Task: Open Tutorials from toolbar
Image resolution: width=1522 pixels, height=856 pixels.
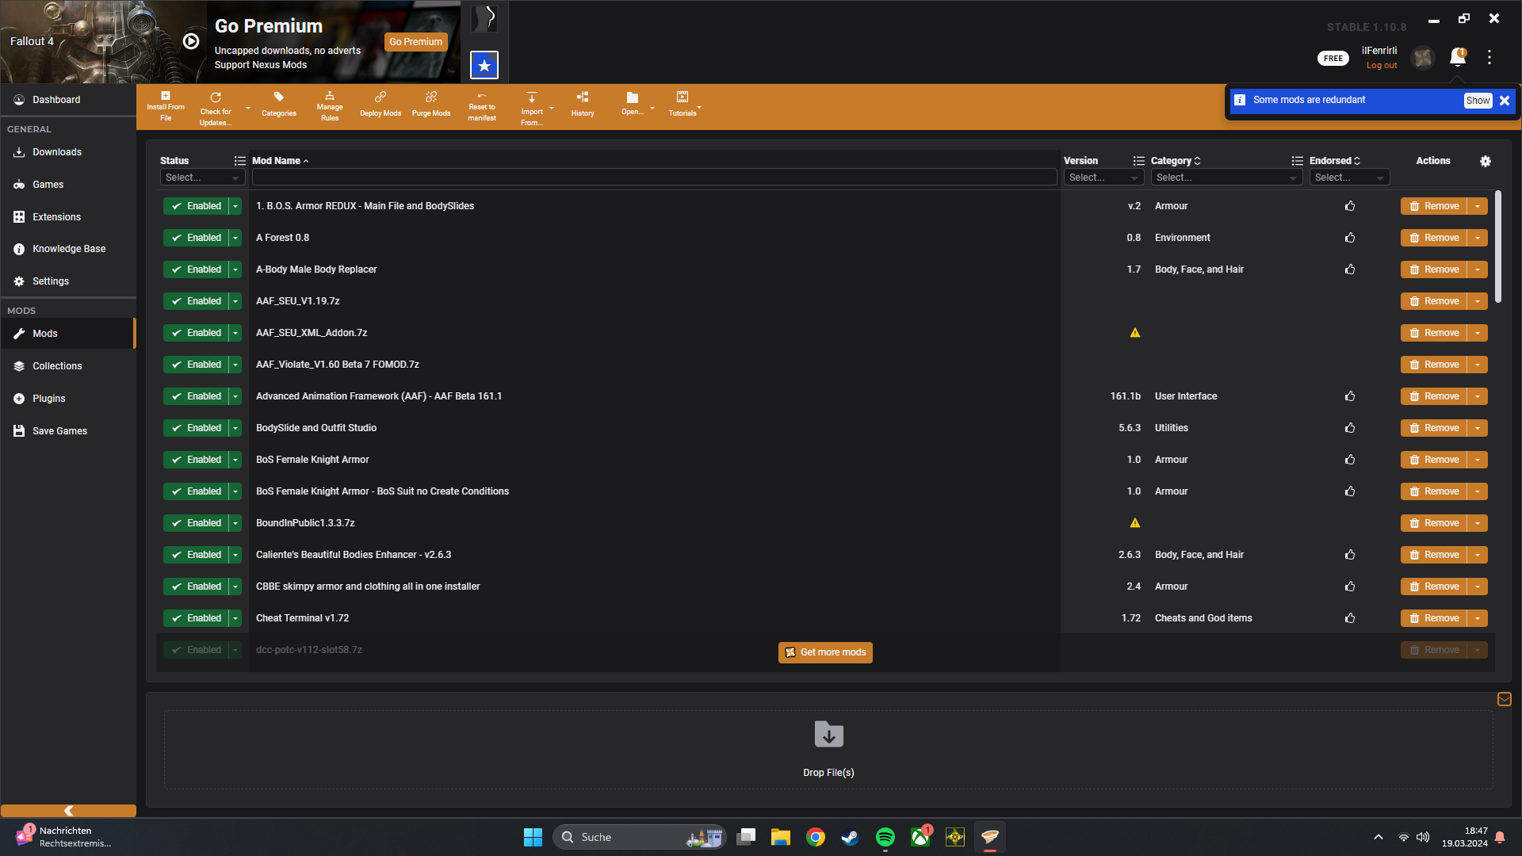Action: click(x=683, y=105)
